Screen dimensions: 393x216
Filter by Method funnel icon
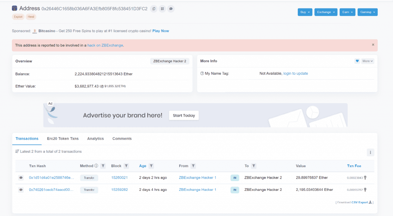coord(103,166)
